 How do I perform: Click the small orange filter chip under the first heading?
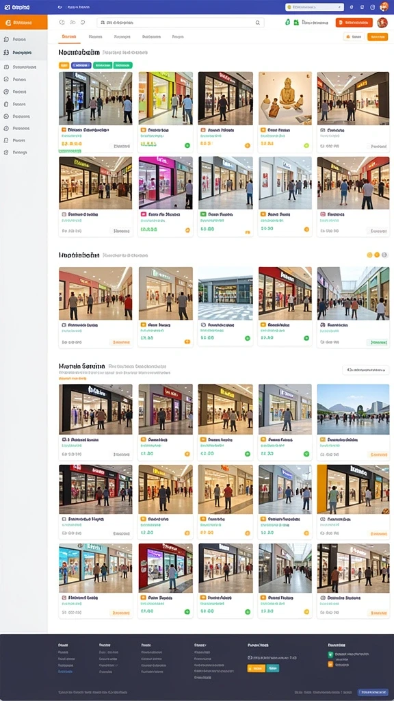pos(64,65)
